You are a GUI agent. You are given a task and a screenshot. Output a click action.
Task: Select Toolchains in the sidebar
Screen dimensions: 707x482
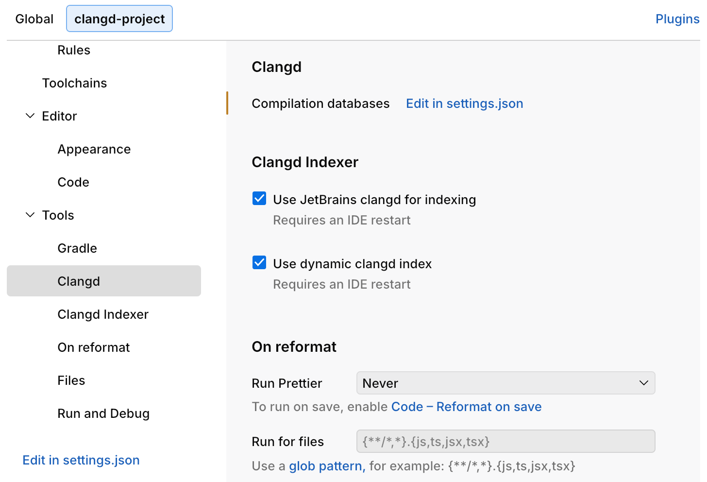pos(75,83)
